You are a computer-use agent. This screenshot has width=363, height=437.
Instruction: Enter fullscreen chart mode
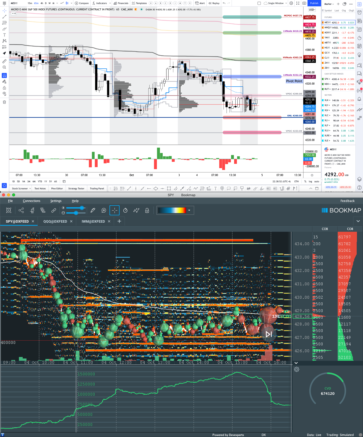point(298,3)
